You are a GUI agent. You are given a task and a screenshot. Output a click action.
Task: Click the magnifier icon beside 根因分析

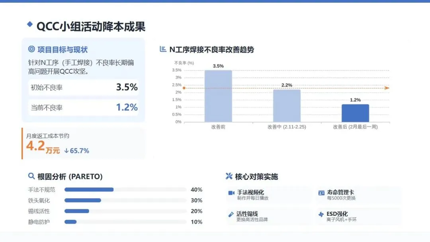coord(31,176)
